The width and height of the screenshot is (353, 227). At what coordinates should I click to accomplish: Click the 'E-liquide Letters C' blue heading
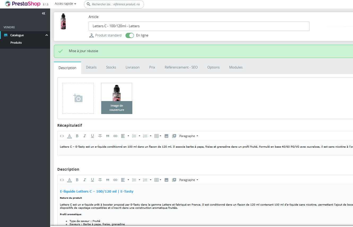click(x=97, y=191)
